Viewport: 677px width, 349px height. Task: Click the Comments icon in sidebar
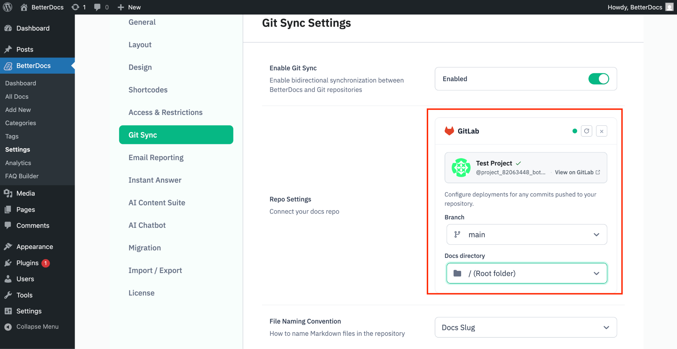pyautogui.click(x=8, y=226)
